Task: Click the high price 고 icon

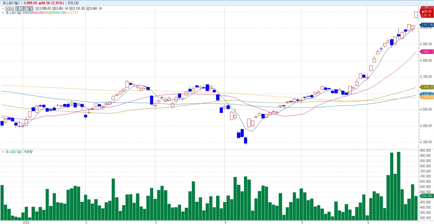Action: (71, 8)
